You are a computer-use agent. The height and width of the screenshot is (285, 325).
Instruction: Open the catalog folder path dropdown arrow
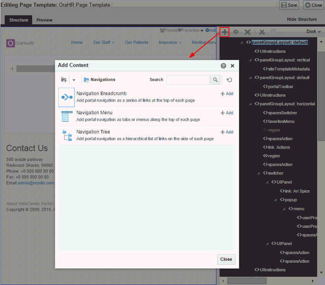[74, 80]
